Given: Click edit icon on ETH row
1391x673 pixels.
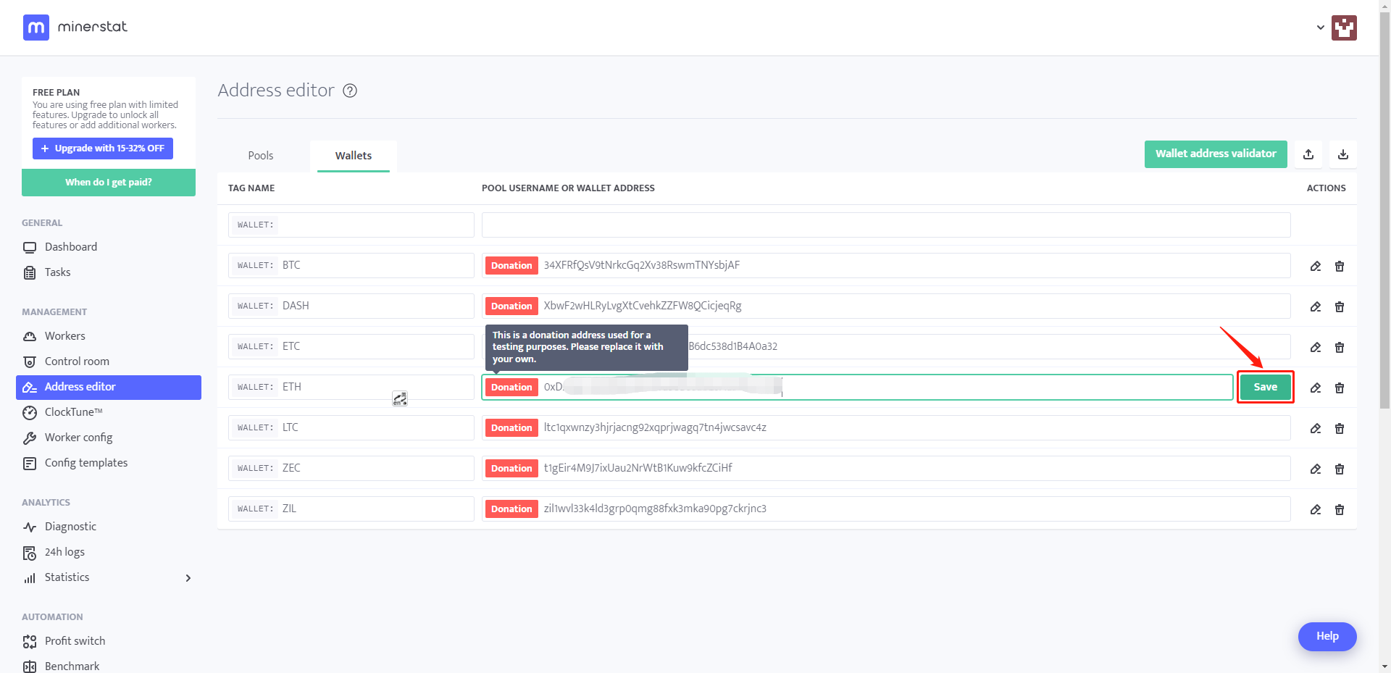Looking at the screenshot, I should click(1316, 388).
